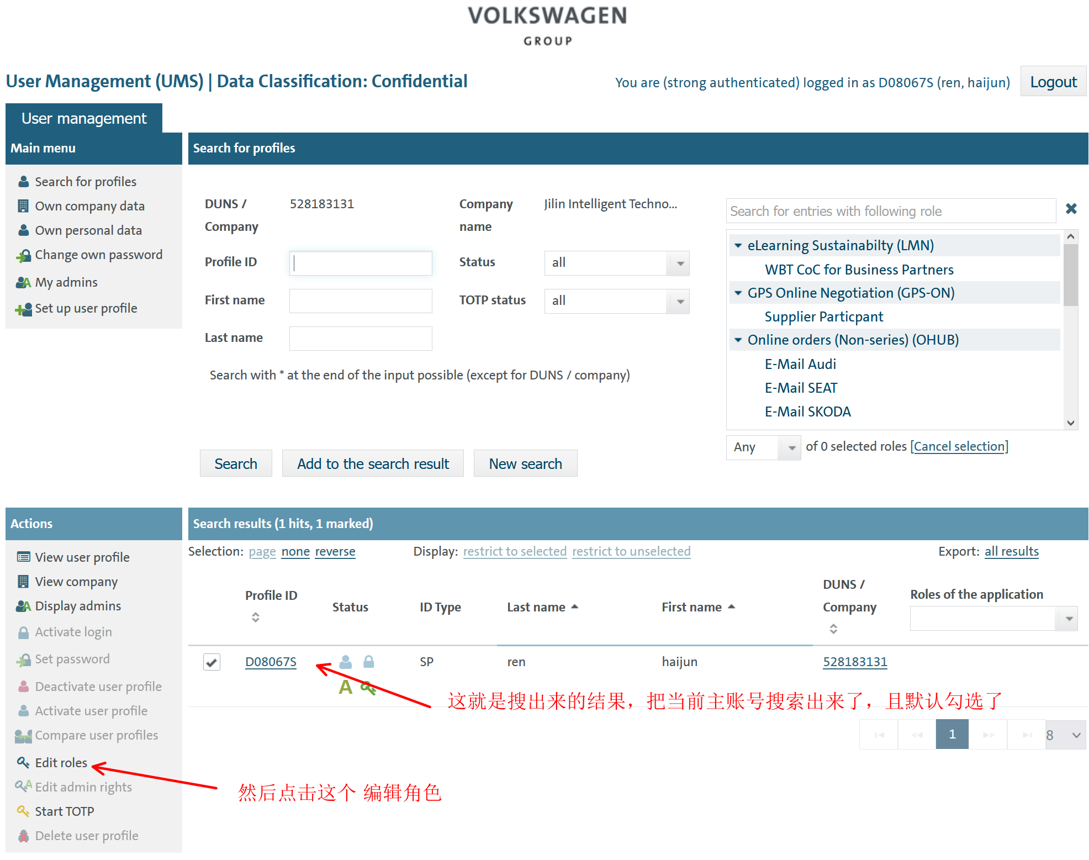
Task: Click the Start TOTP key icon
Action: pyautogui.click(x=23, y=811)
